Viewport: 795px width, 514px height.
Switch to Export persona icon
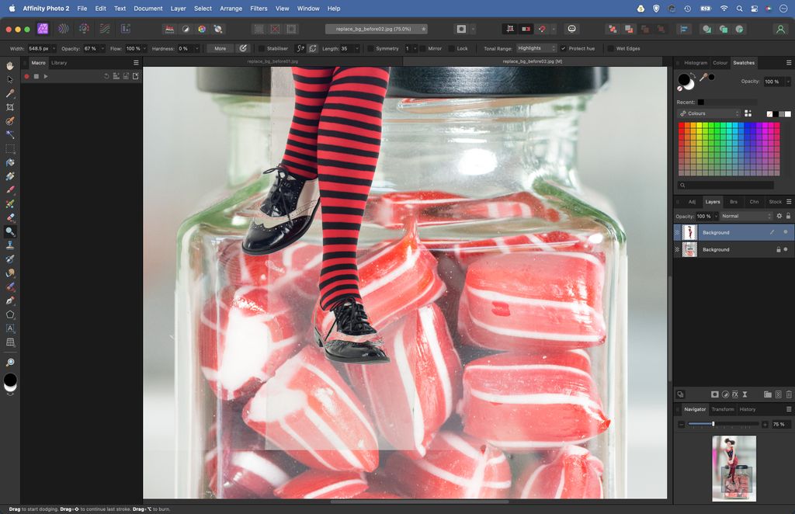click(x=126, y=29)
